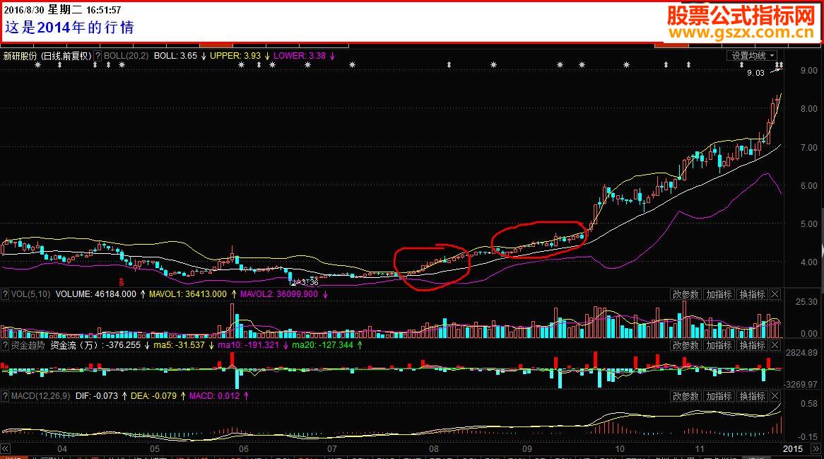
Task: Click 改参数 in the VOL panel
Action: click(685, 294)
